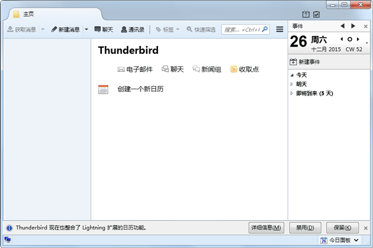373x248 pixels.
Task: Expand the 即将到来 (5 天) section
Action: (x=292, y=94)
